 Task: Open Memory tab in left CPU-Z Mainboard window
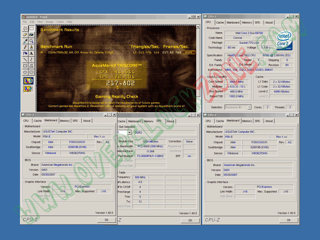(65, 121)
